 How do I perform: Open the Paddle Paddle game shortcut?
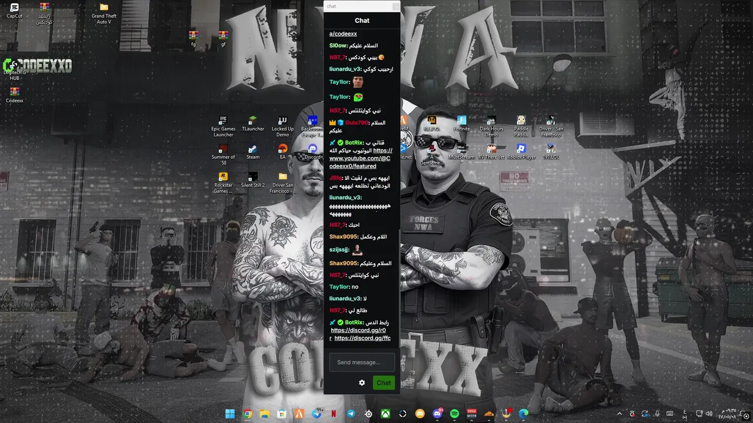click(521, 126)
